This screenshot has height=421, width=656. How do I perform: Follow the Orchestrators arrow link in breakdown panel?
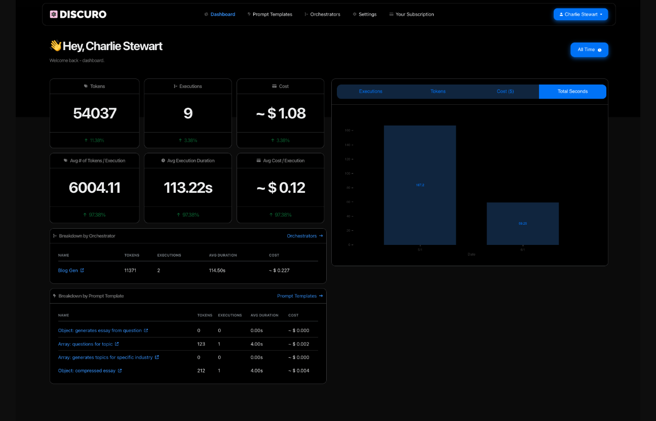(x=304, y=236)
